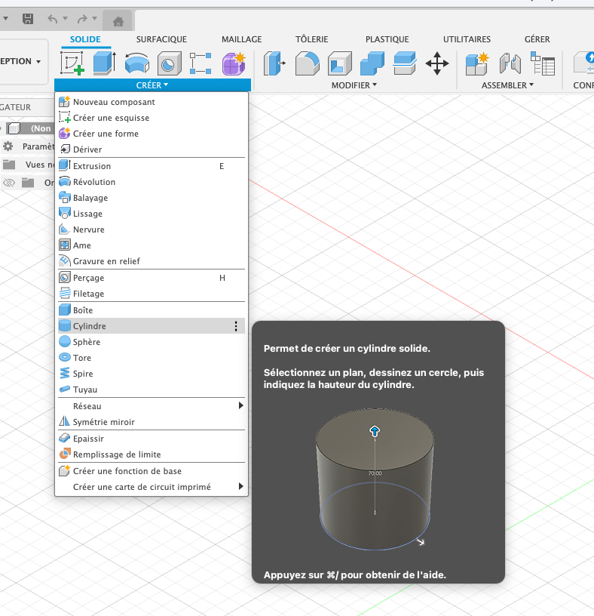
Task: Toggle visibility eye icon in the browser
Action: point(9,183)
